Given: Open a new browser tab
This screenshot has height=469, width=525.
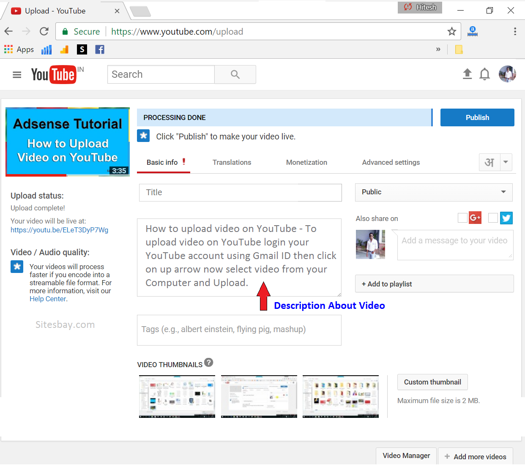Looking at the screenshot, I should (x=140, y=11).
